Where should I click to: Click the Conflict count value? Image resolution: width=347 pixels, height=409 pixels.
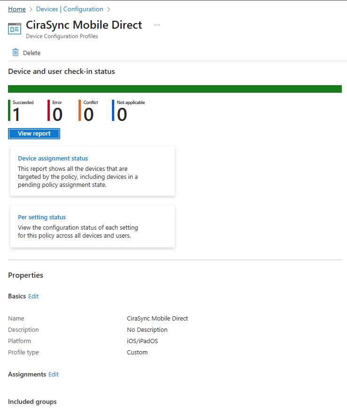[x=88, y=114]
